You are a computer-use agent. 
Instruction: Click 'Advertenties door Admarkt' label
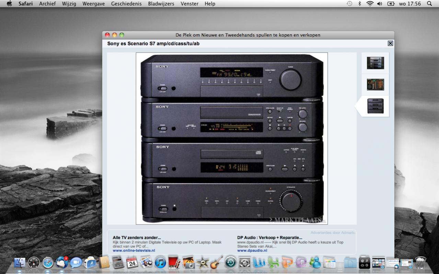click(333, 233)
